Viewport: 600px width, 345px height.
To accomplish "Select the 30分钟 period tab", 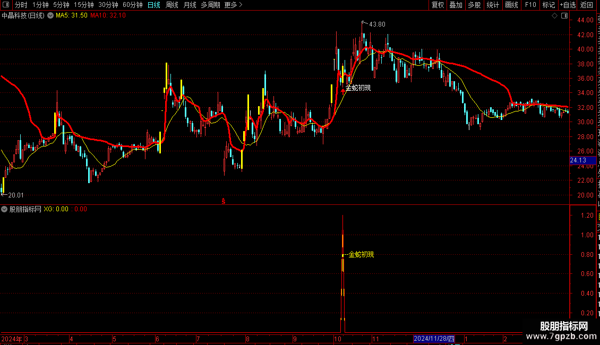I will pyautogui.click(x=108, y=5).
